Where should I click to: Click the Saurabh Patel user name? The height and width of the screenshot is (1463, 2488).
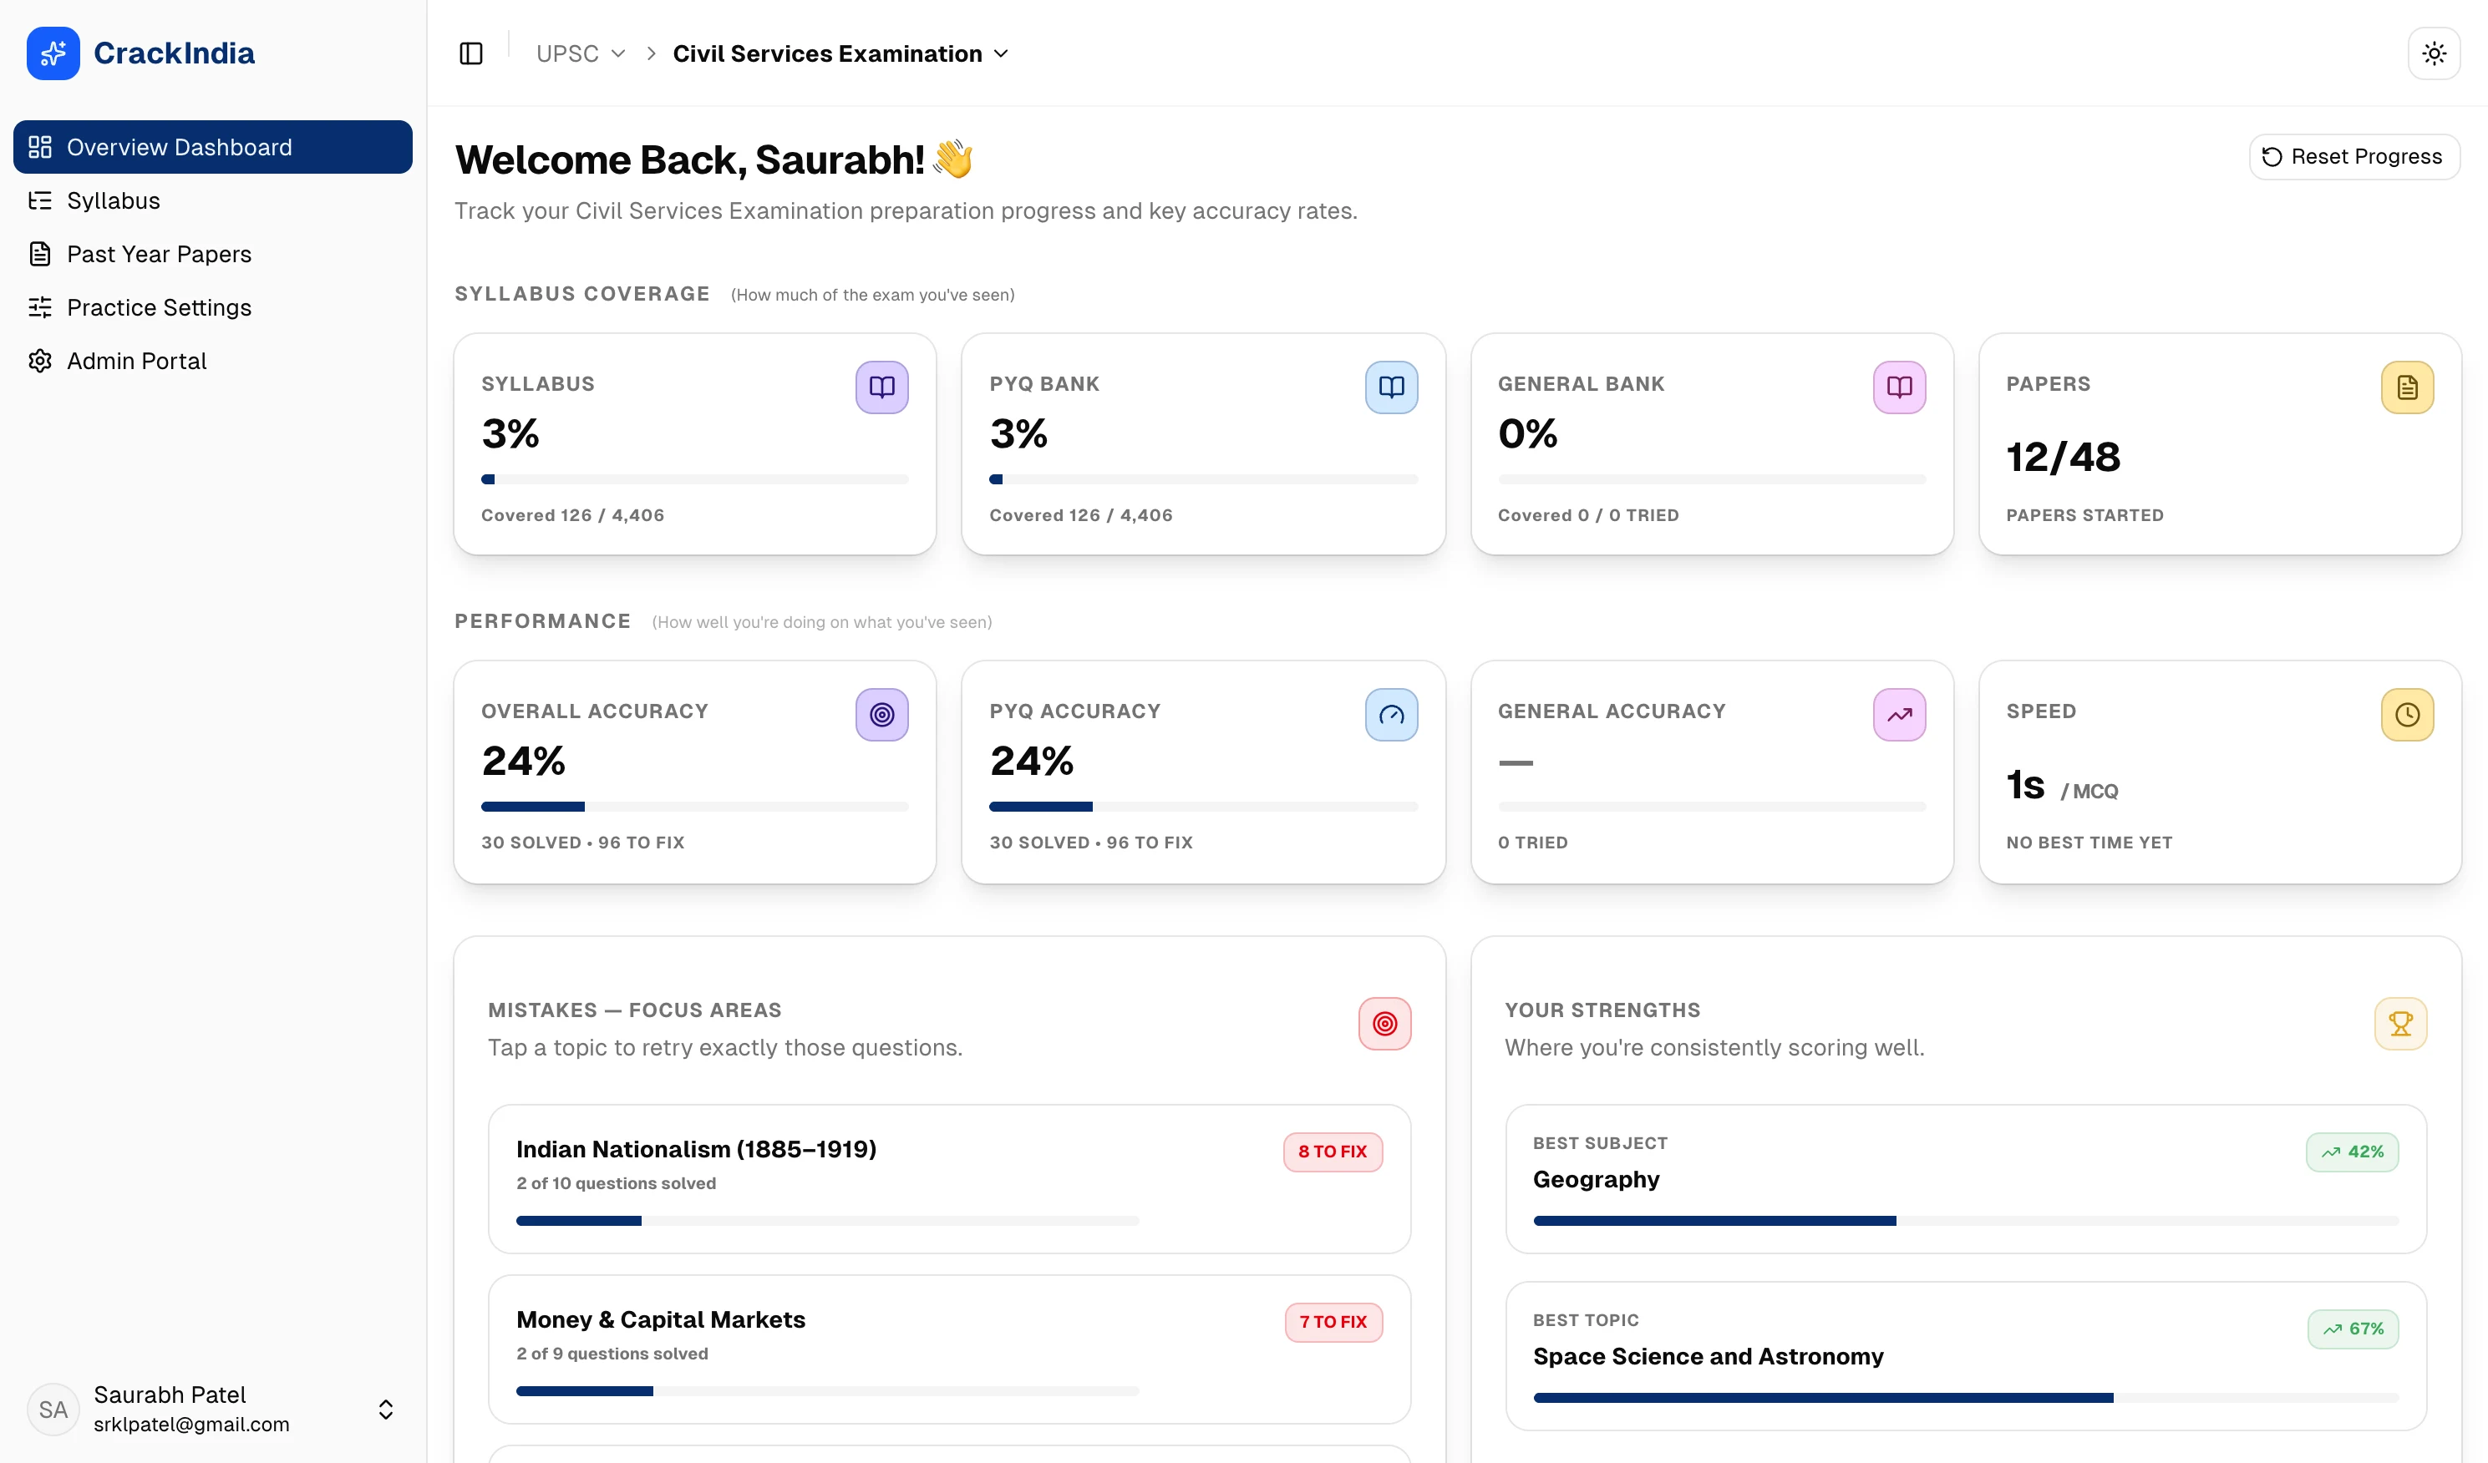pyautogui.click(x=170, y=1395)
